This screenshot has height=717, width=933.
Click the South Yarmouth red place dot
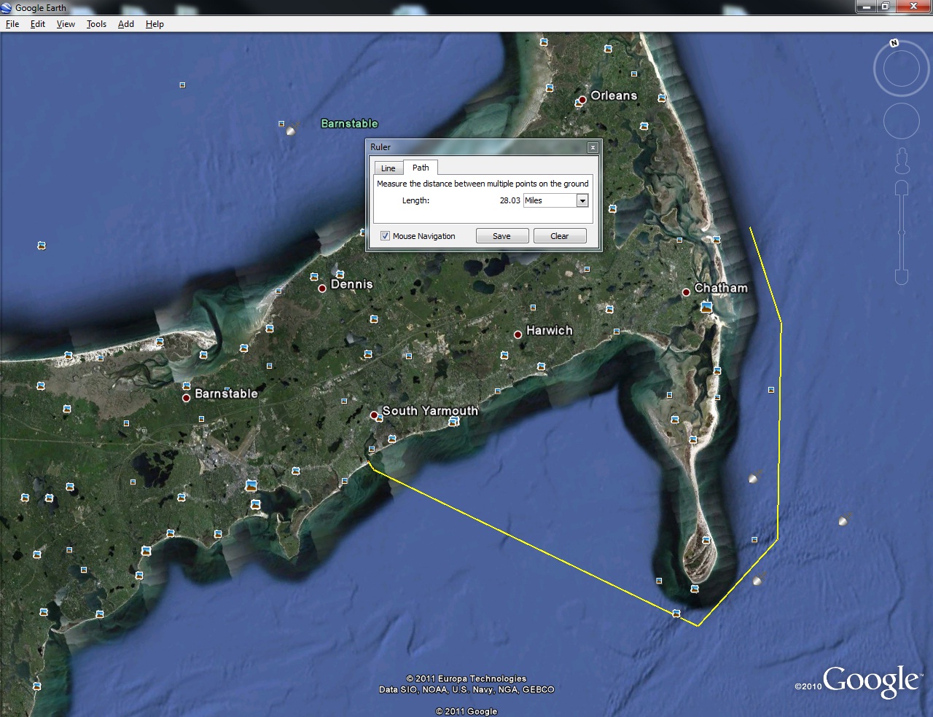coord(374,415)
